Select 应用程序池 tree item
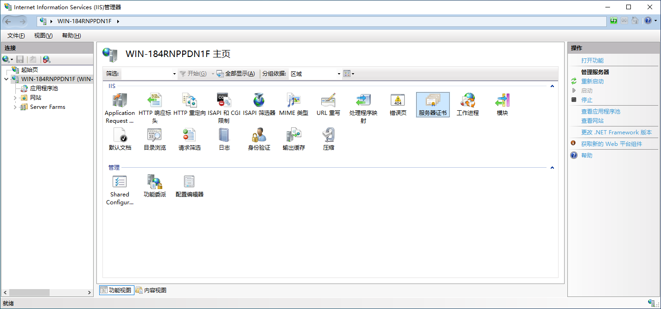This screenshot has width=661, height=309. pyautogui.click(x=44, y=88)
